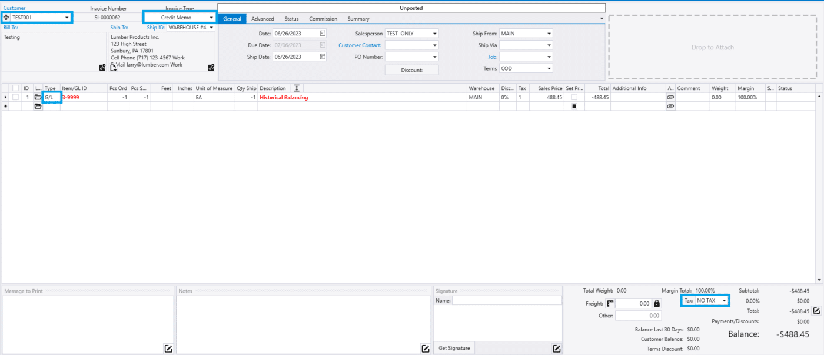Open the Commission tab
The height and width of the screenshot is (355, 824).
click(323, 19)
